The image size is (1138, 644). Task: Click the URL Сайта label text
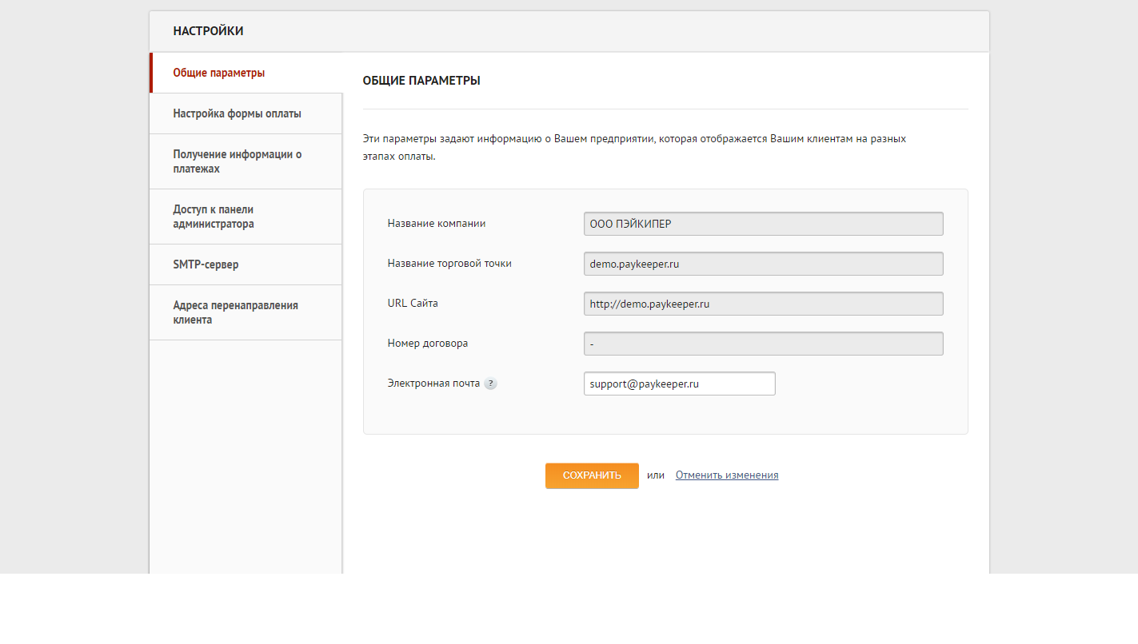coord(413,303)
